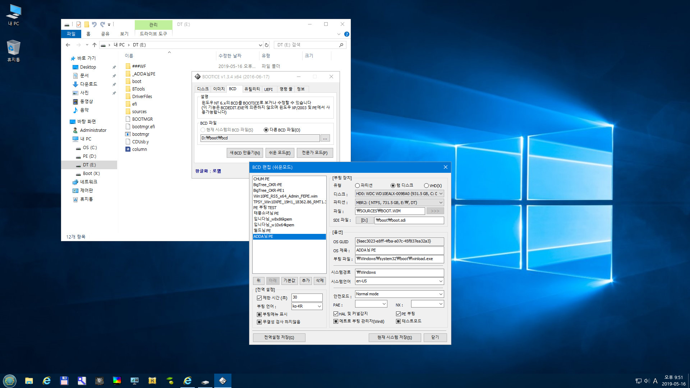Toggle 무결성 검사 하지않음 checkbox

pos(259,322)
